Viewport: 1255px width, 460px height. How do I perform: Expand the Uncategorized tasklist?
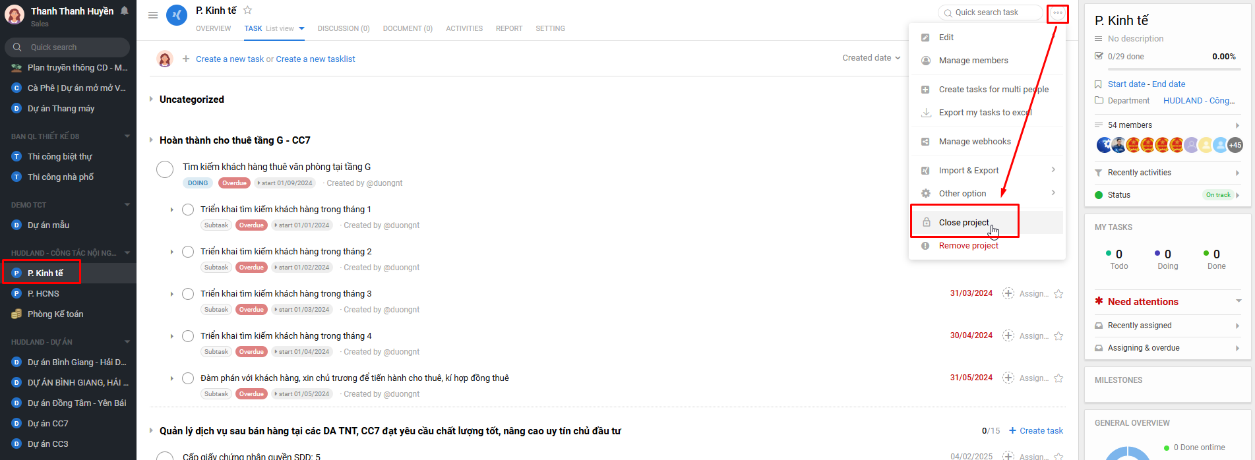151,99
